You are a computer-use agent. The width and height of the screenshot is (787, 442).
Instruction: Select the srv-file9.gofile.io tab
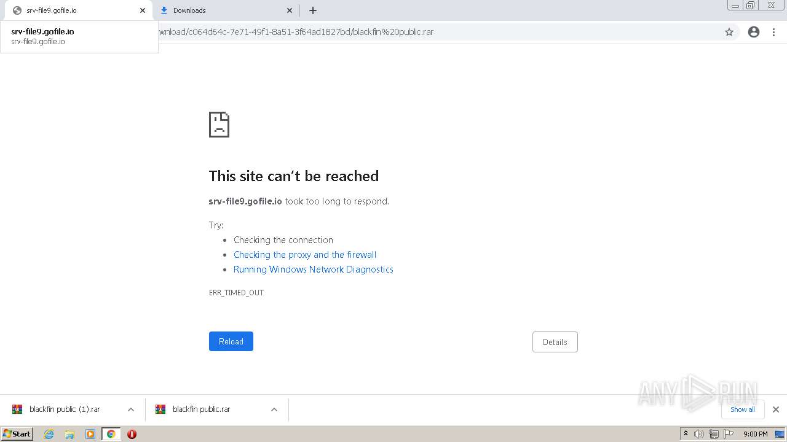[77, 10]
